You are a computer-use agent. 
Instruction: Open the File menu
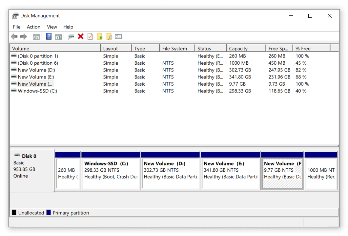(x=16, y=27)
